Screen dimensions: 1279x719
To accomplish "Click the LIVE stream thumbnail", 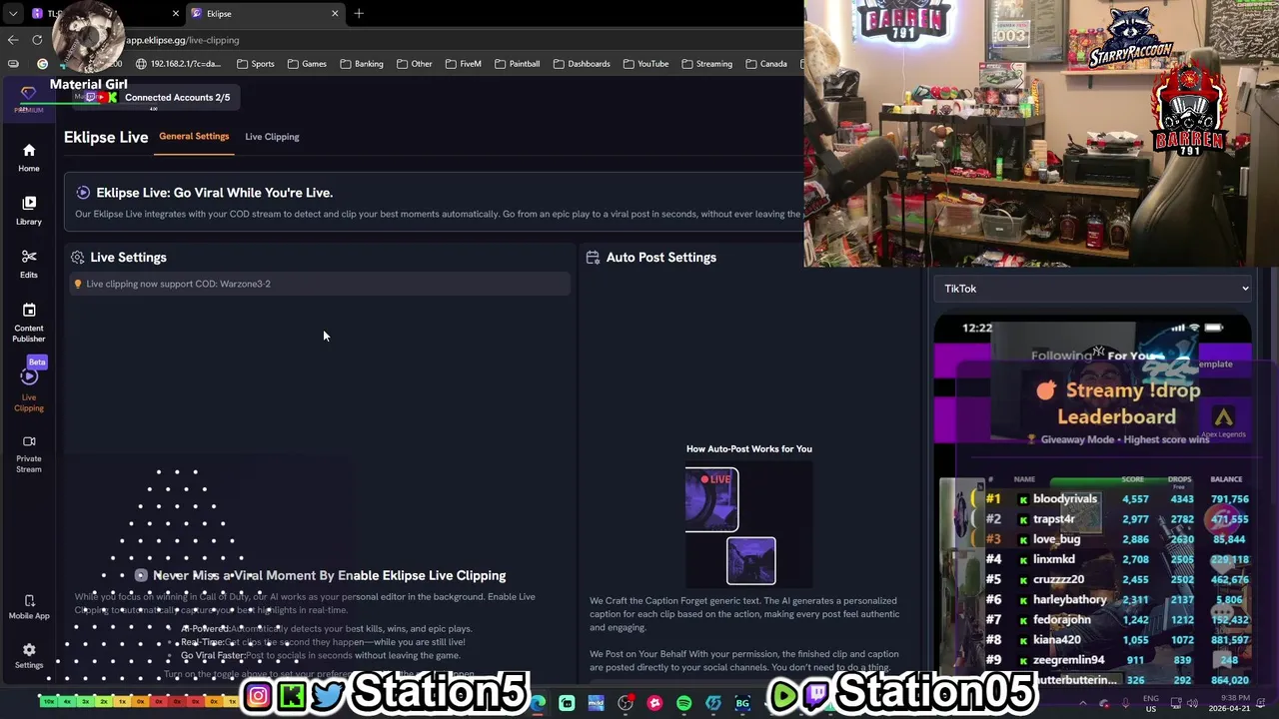I will click(711, 498).
